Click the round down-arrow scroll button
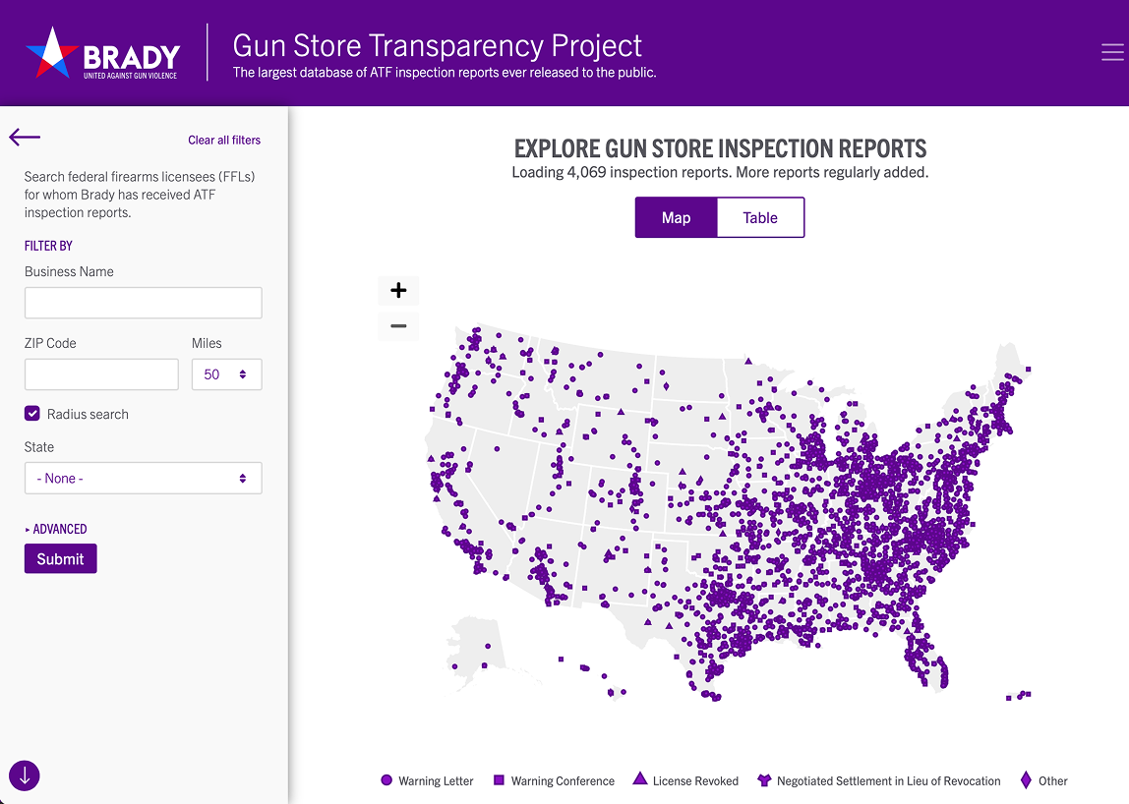 [x=25, y=775]
